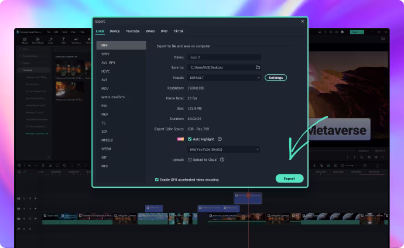Click picture icon above the preview

383,39
